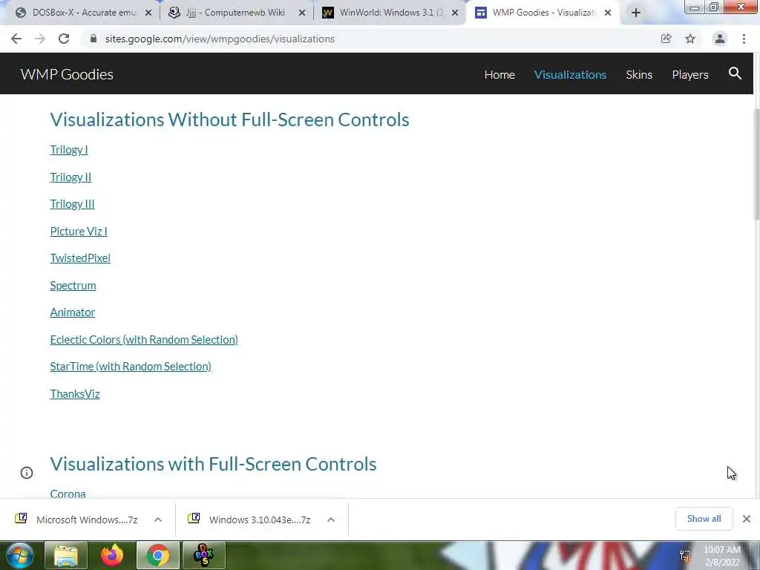
Task: Open the Players navigation item
Action: point(690,75)
